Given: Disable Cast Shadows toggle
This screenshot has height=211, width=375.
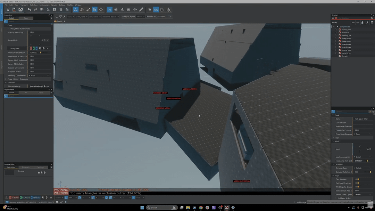Looking at the screenshot, I should [357, 179].
